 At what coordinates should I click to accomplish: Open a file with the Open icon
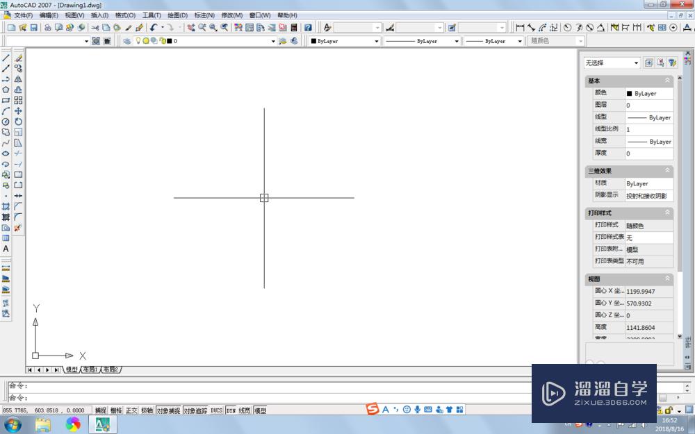point(23,28)
